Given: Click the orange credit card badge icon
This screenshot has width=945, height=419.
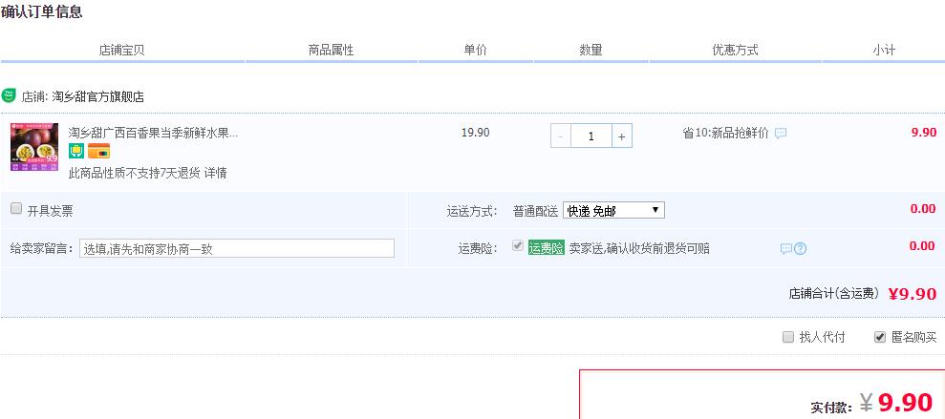Looking at the screenshot, I should click(98, 151).
